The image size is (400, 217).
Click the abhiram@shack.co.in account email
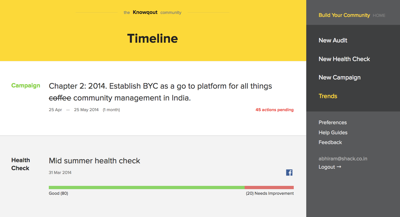coord(343,159)
